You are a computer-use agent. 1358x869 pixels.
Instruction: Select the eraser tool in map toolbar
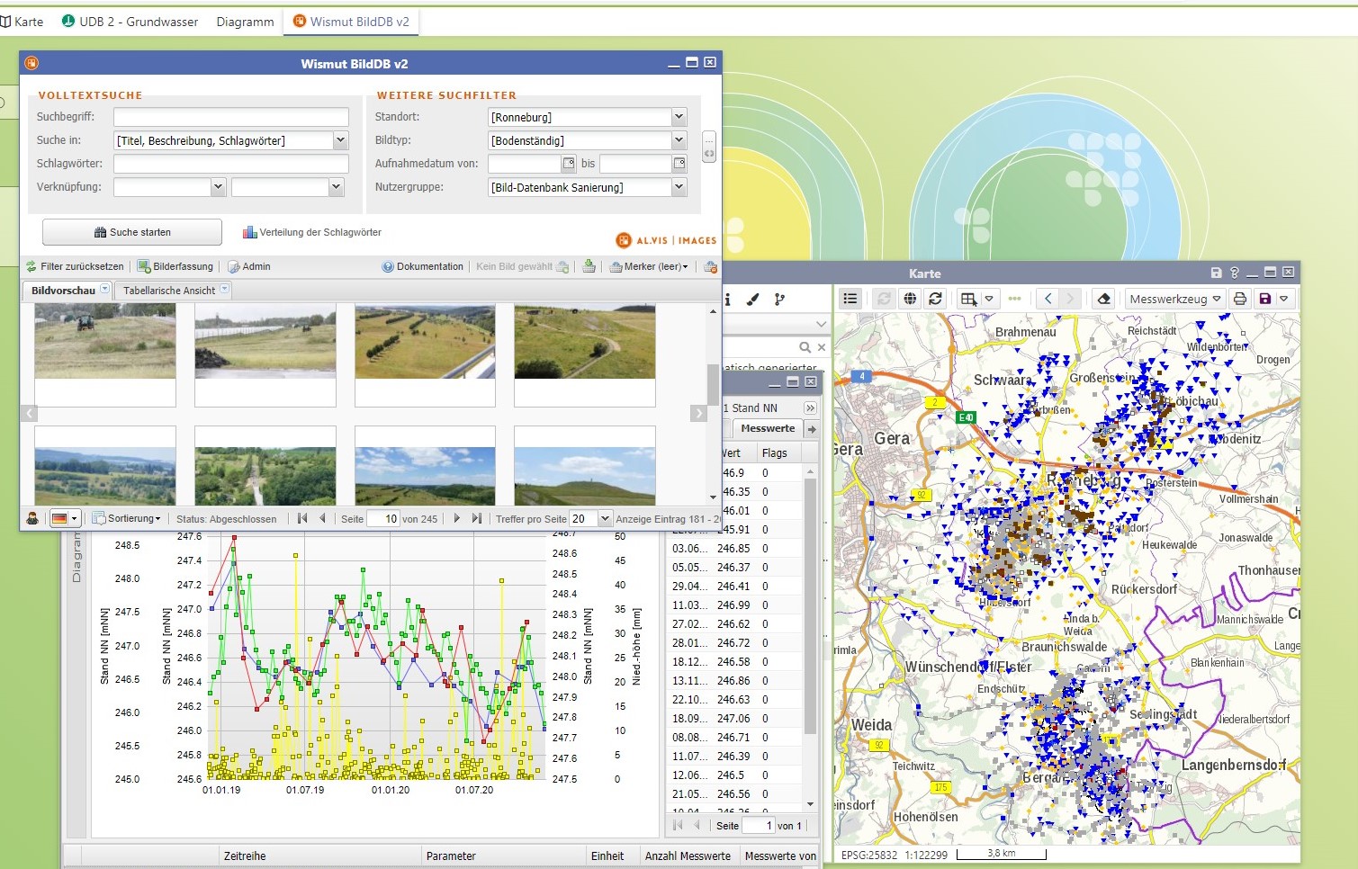(1103, 299)
